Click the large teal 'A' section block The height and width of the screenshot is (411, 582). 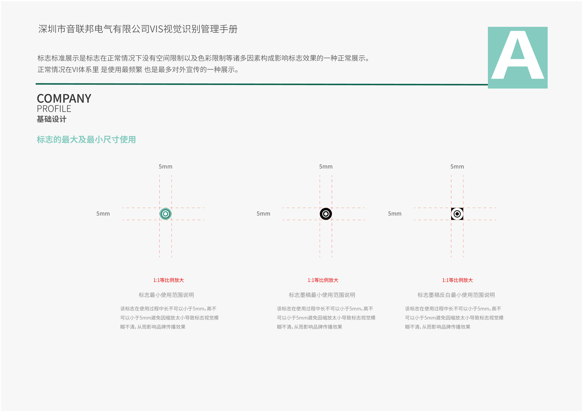point(518,57)
